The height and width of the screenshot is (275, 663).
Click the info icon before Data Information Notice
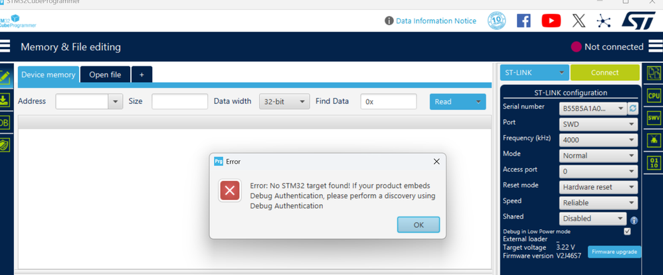click(x=389, y=21)
